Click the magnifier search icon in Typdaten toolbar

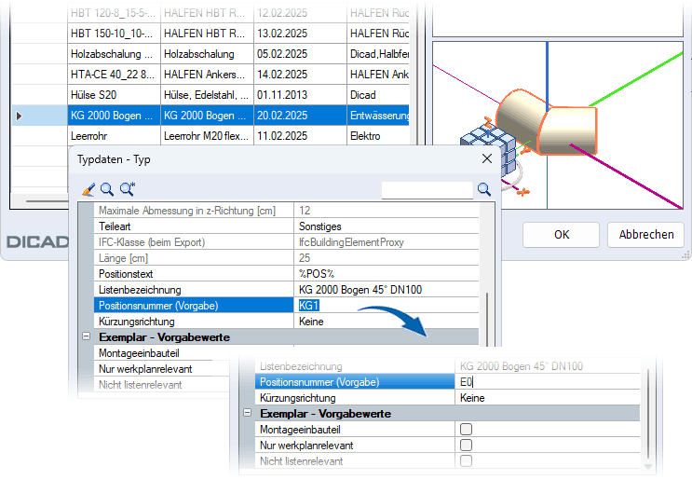(x=107, y=189)
